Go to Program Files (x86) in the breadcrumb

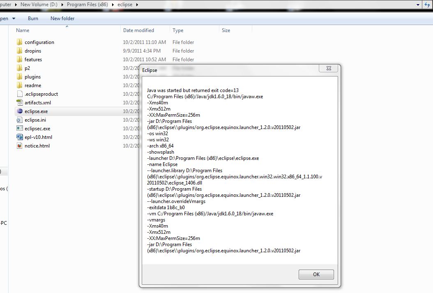coord(87,5)
